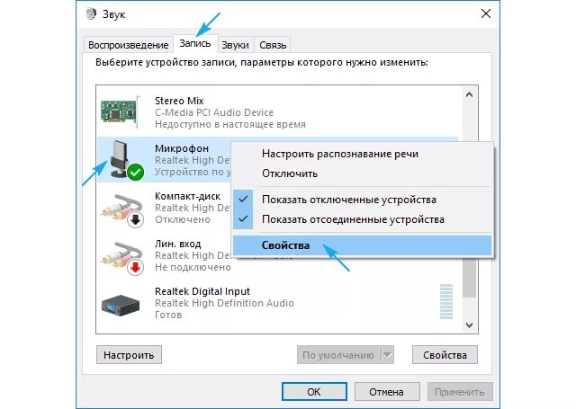
Task: Select the Stereo Mix sound card icon
Action: 121,111
